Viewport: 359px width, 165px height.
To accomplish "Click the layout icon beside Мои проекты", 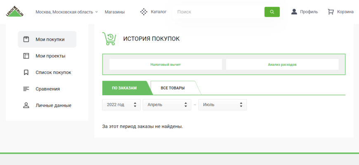I will coord(26,56).
